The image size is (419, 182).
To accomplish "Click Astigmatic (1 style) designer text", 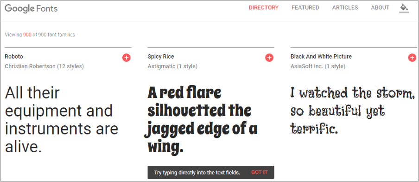I will tap(172, 66).
